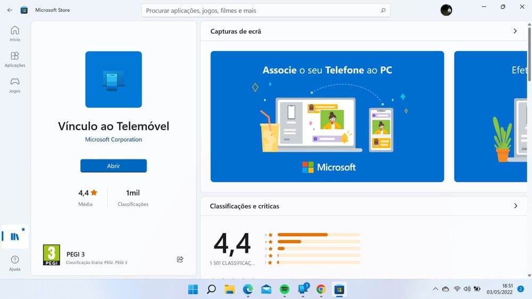Click '1 501 CLASSIFICAÇ...' text
The height and width of the screenshot is (299, 532).
[x=232, y=263]
